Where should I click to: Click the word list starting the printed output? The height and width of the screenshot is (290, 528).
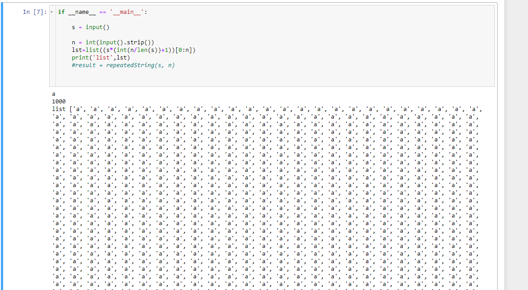click(59, 109)
